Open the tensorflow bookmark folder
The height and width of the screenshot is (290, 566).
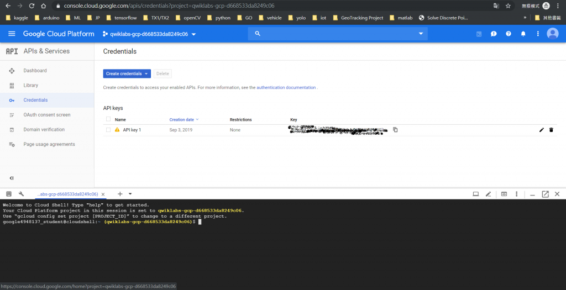pyautogui.click(x=122, y=18)
